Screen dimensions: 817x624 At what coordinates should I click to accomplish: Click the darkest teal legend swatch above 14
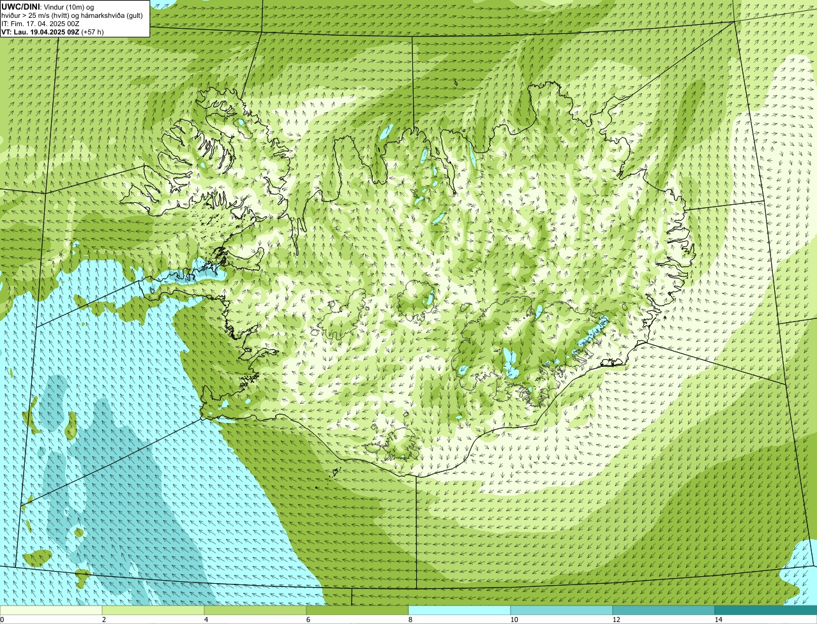pos(766,611)
